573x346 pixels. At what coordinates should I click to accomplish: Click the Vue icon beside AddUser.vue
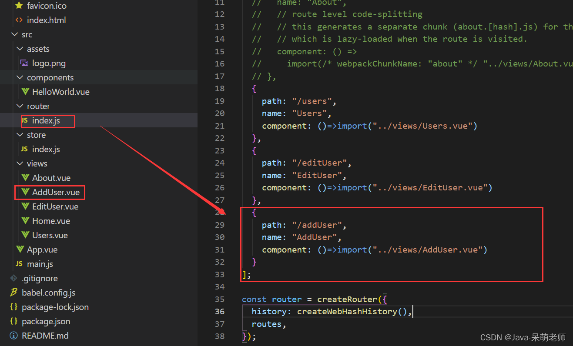[x=25, y=192]
